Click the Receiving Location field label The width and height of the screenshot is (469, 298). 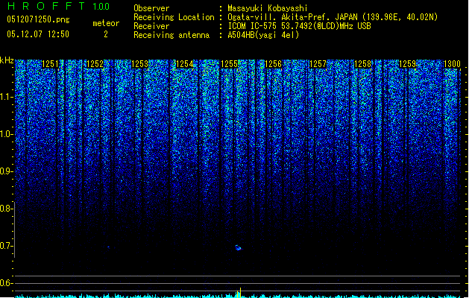tap(174, 17)
